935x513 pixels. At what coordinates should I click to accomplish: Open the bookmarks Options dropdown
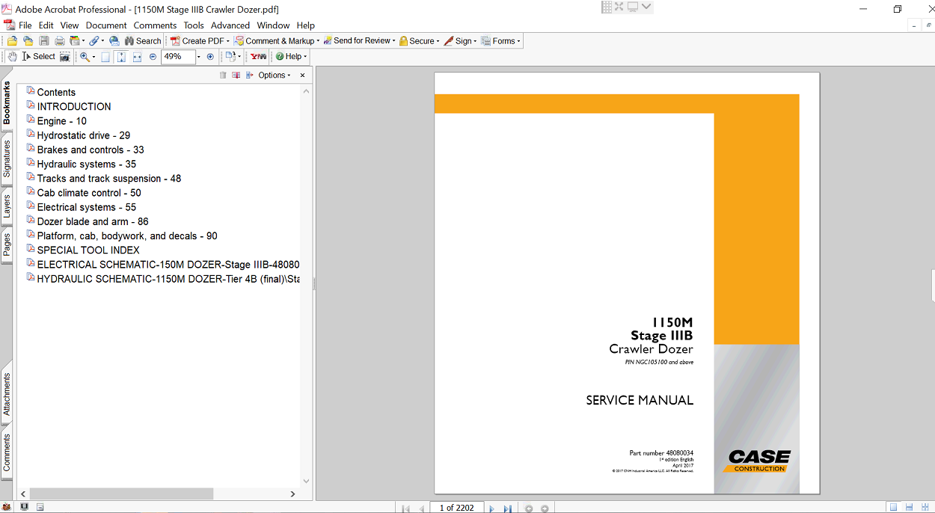click(274, 76)
